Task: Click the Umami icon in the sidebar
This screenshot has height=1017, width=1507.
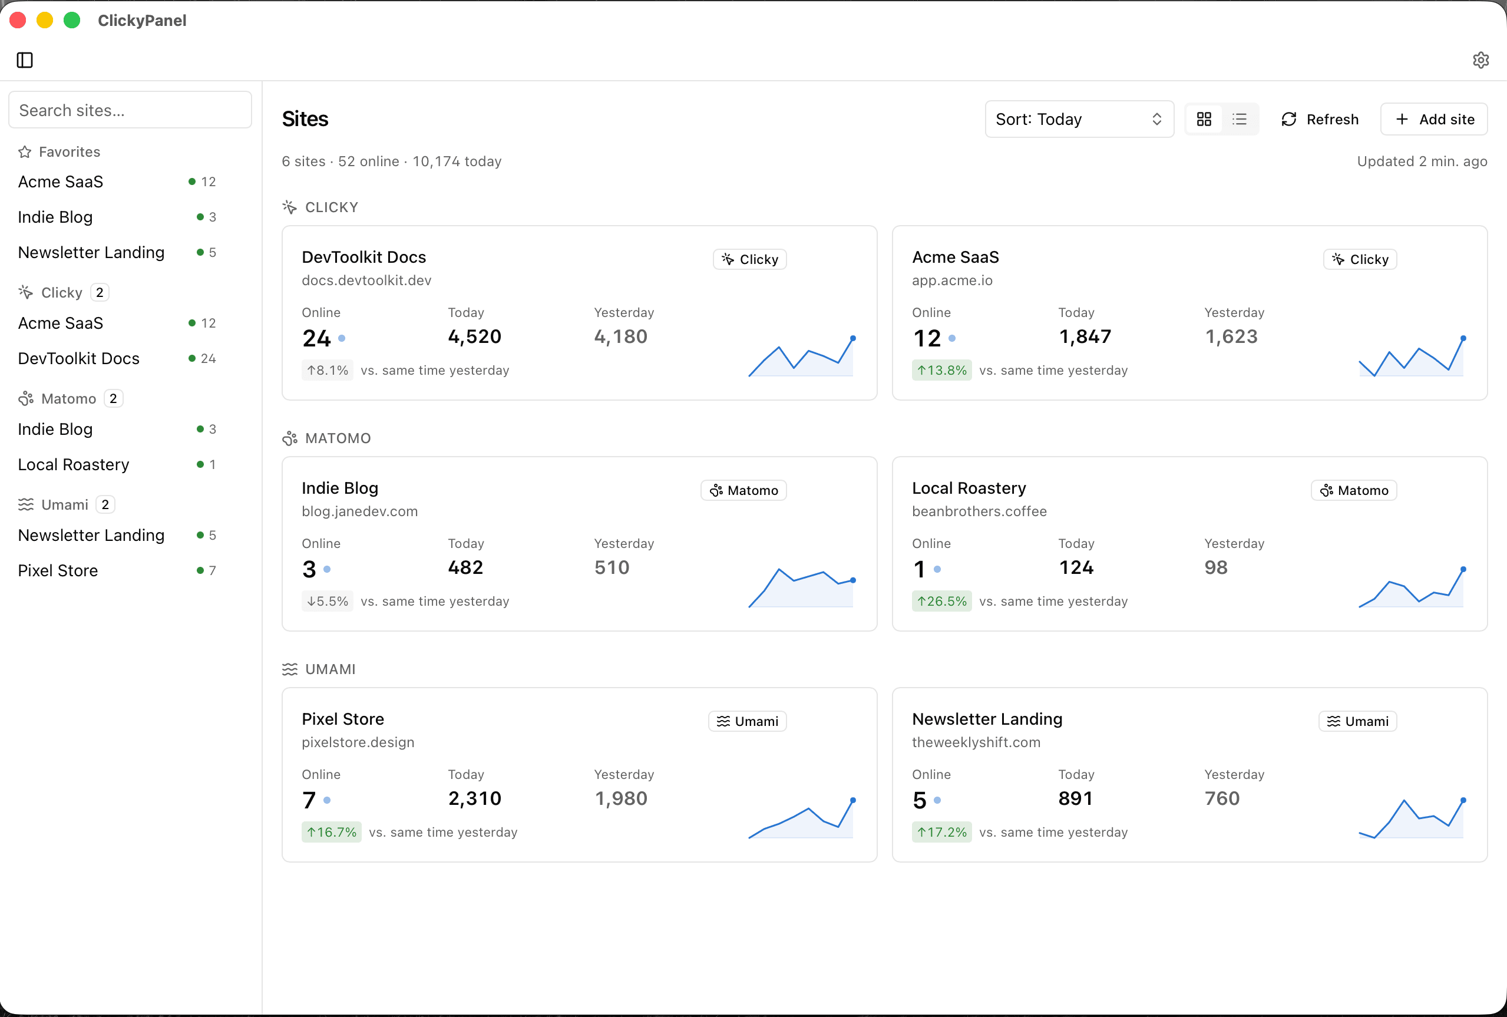Action: pyautogui.click(x=25, y=504)
